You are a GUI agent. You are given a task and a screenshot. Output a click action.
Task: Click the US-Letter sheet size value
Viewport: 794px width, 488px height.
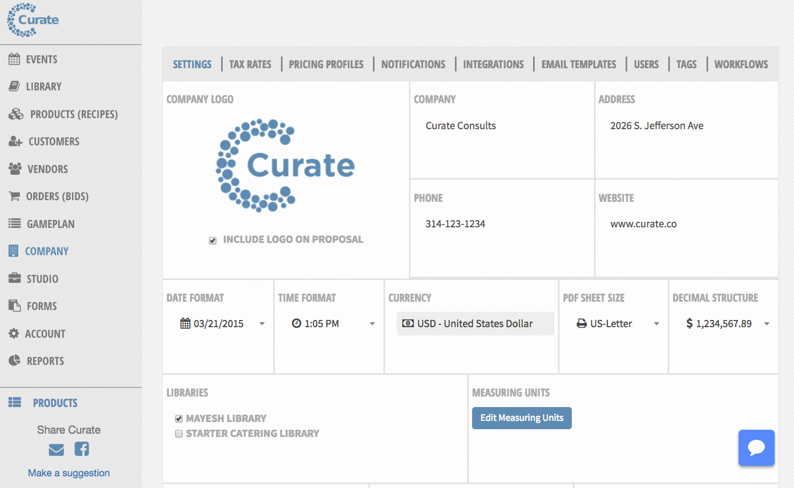(611, 324)
